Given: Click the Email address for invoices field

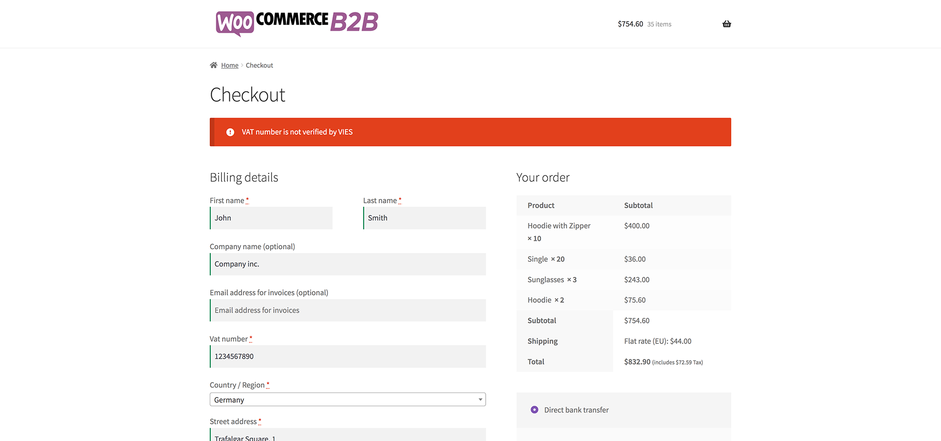Looking at the screenshot, I should coord(348,310).
